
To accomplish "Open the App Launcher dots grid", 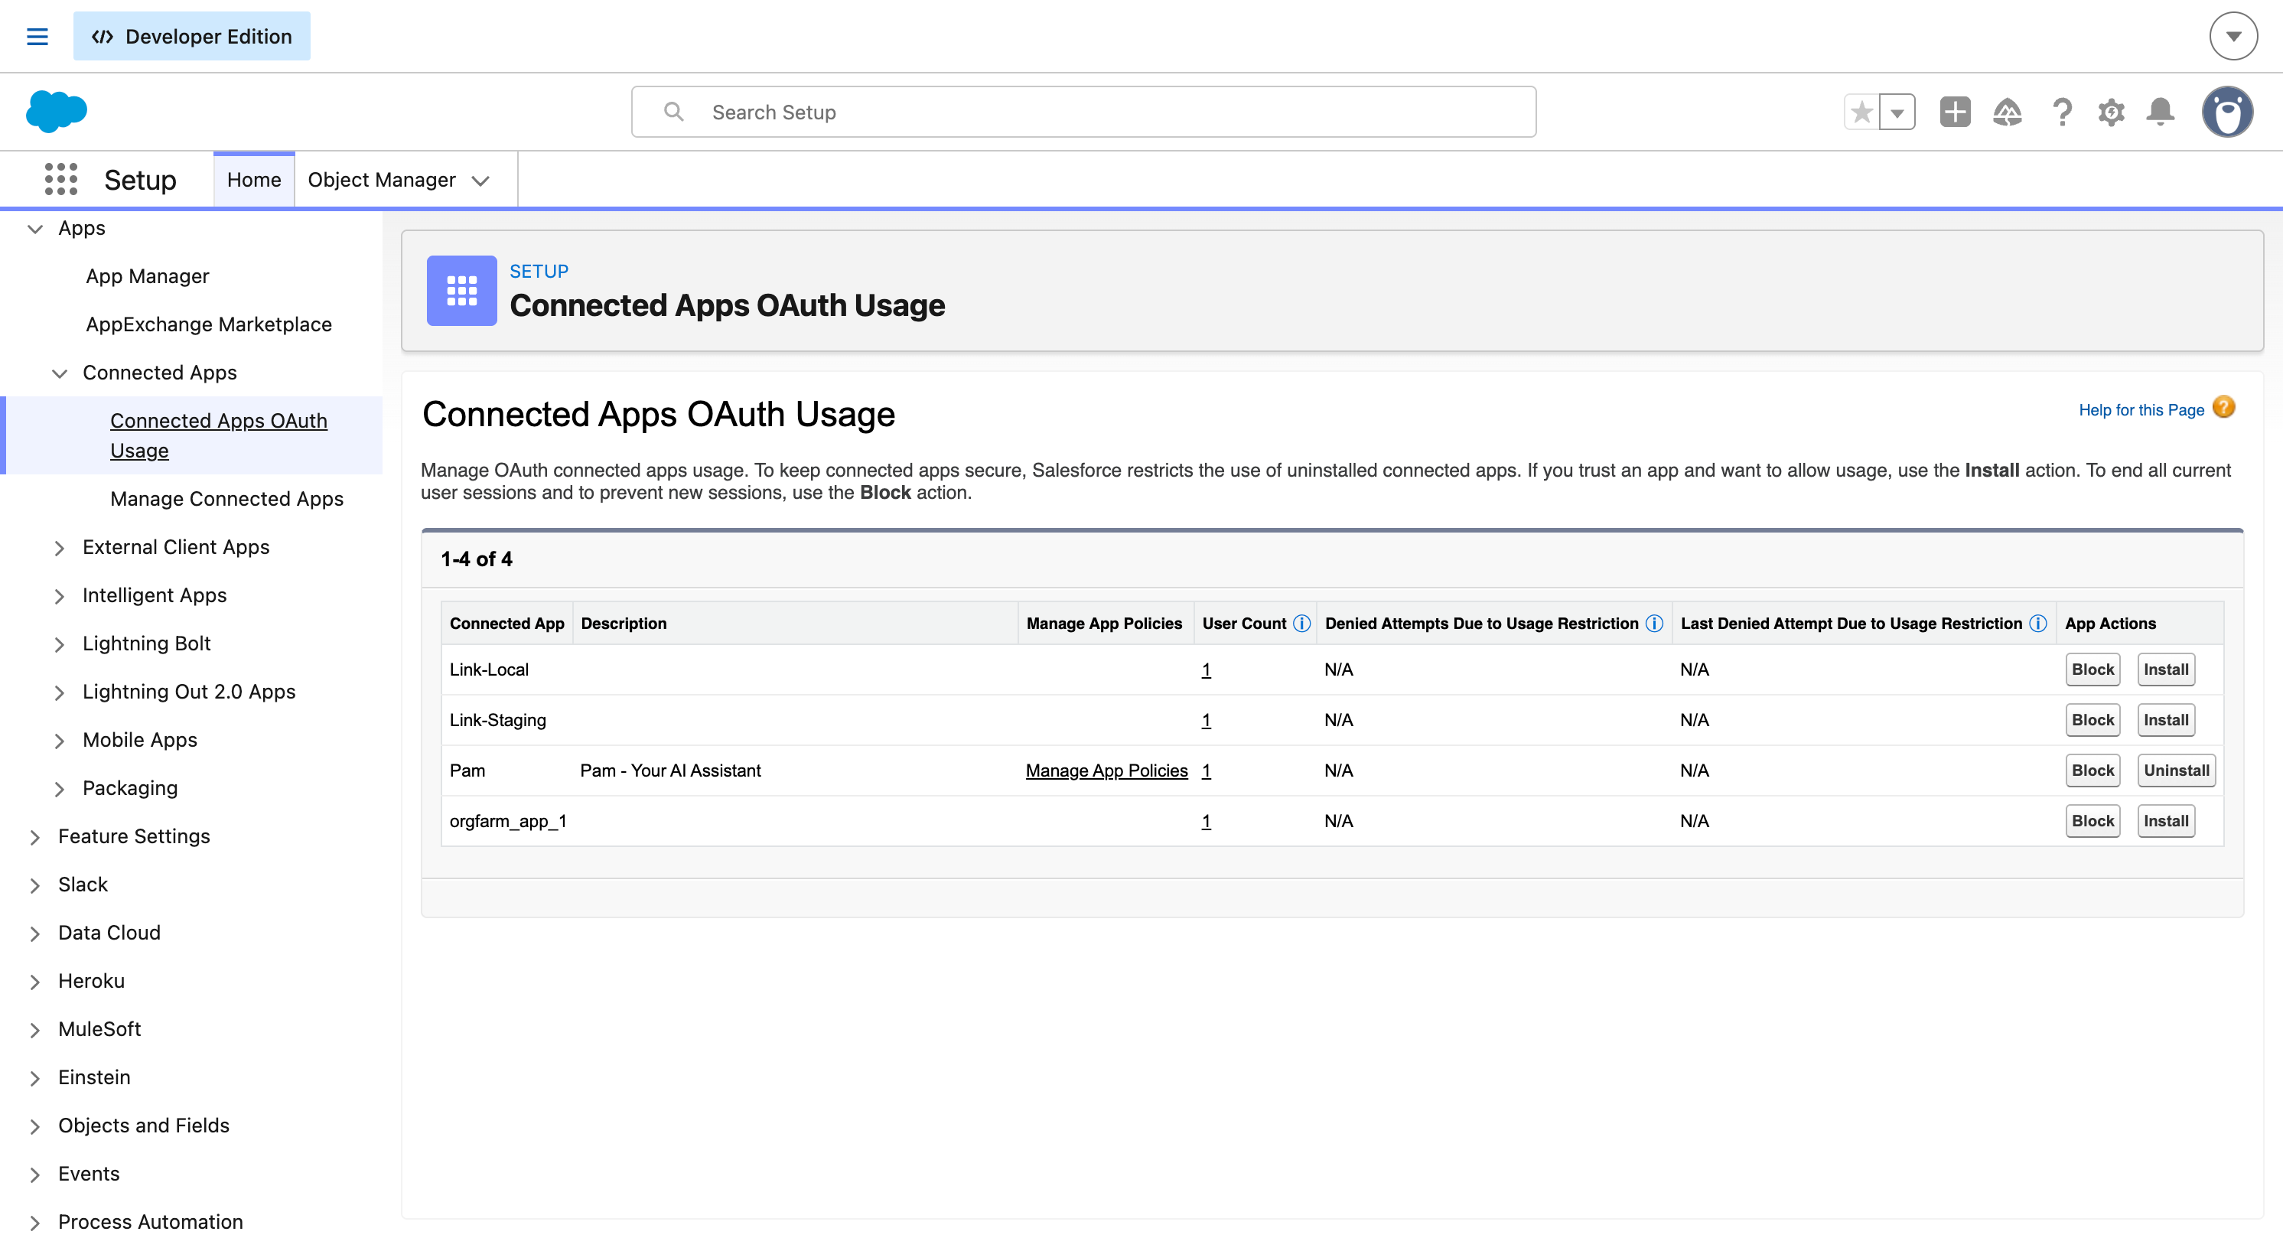I will [x=61, y=179].
